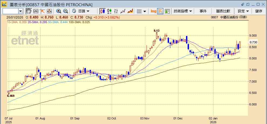Zoom in on the chart

click(59, 11)
